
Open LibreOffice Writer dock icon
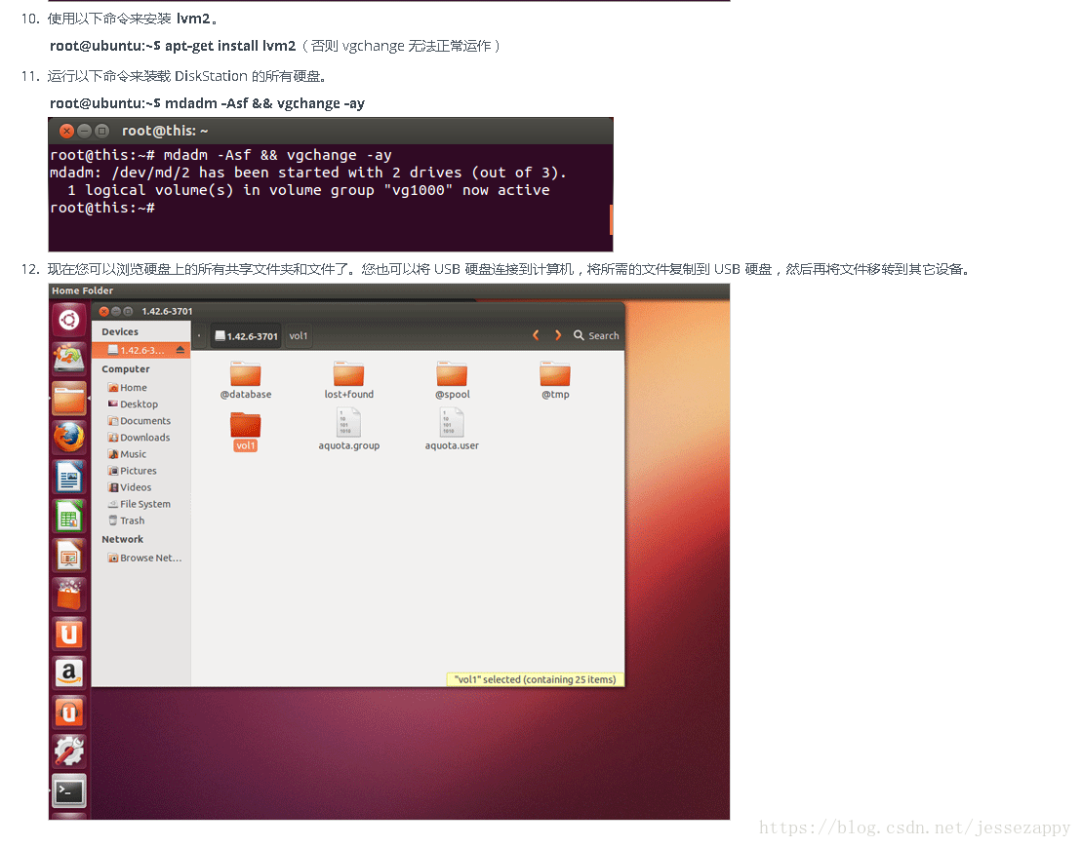tap(69, 477)
